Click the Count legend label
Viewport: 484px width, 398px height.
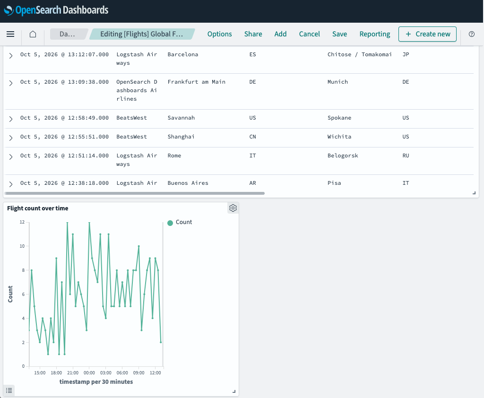[184, 222]
